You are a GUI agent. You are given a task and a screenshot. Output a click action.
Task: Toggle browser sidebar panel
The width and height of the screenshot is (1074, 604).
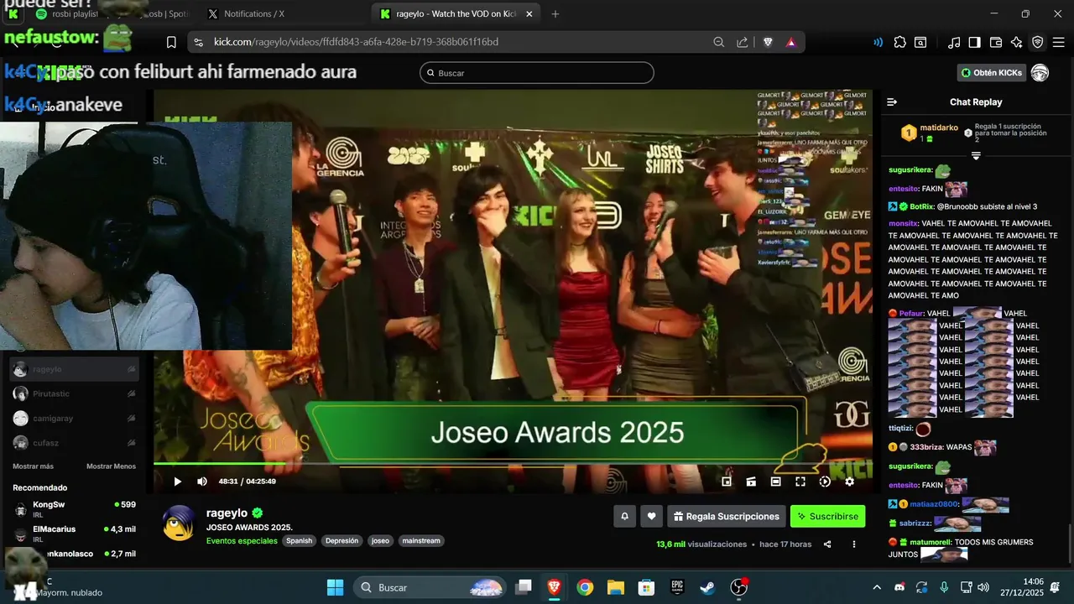coord(974,42)
